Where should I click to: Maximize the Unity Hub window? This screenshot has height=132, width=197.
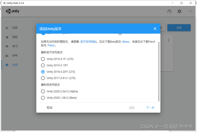(181, 3)
